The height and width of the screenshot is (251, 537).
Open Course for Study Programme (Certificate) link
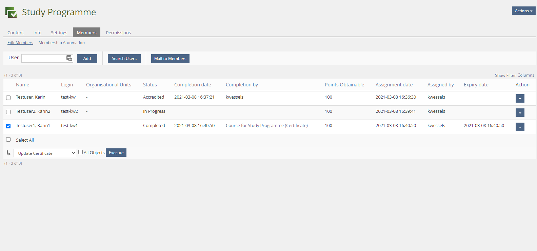pos(266,126)
